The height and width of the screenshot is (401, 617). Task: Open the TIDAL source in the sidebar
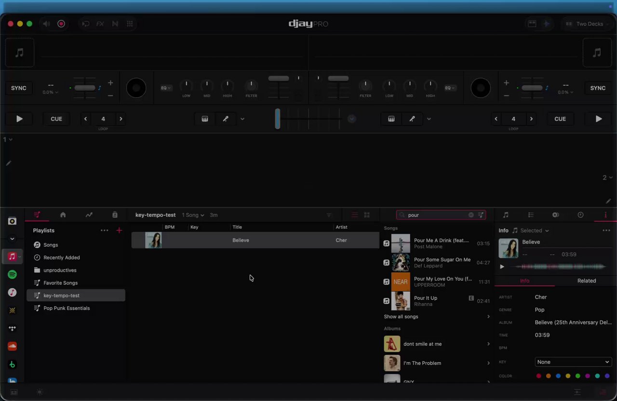tap(12, 329)
